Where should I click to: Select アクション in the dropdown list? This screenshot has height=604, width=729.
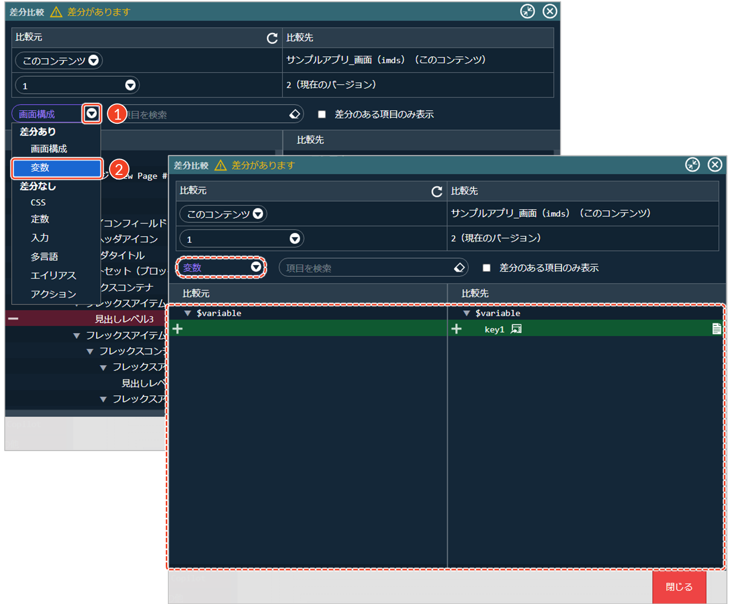pos(53,294)
